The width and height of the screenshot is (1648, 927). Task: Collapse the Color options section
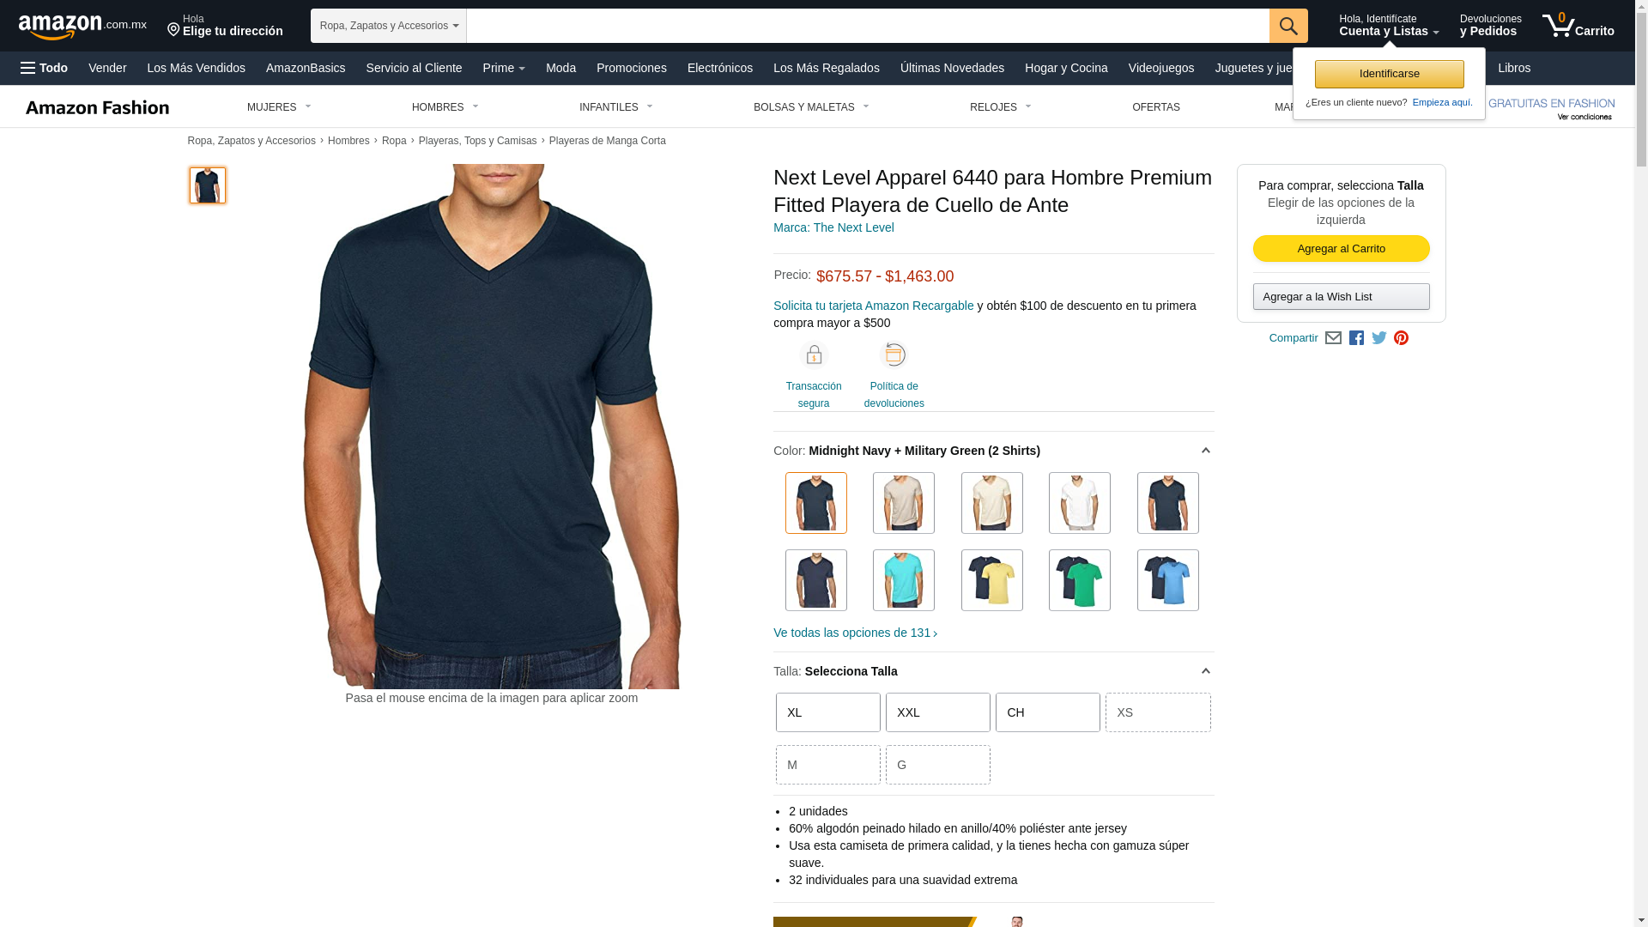click(x=1205, y=451)
